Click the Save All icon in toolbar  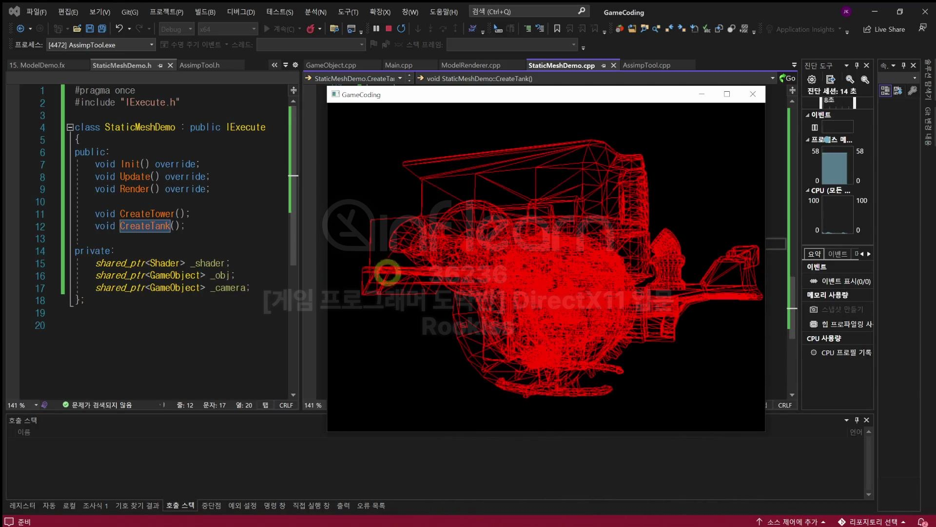tap(102, 29)
